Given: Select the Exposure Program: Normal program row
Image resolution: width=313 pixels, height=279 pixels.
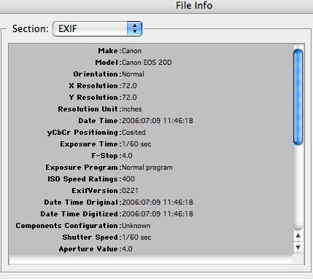Looking at the screenshot, I should pyautogui.click(x=150, y=168).
